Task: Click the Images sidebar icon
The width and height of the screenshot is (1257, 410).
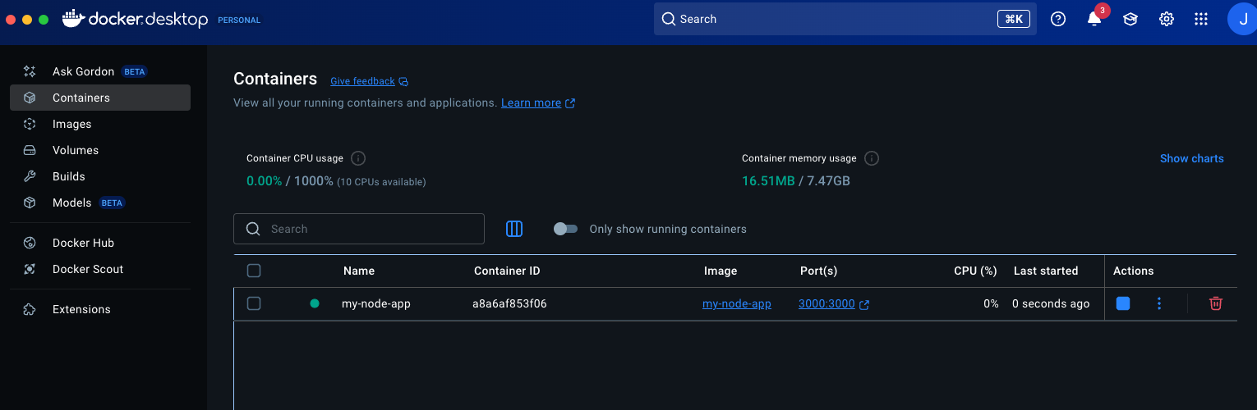Action: pos(30,124)
